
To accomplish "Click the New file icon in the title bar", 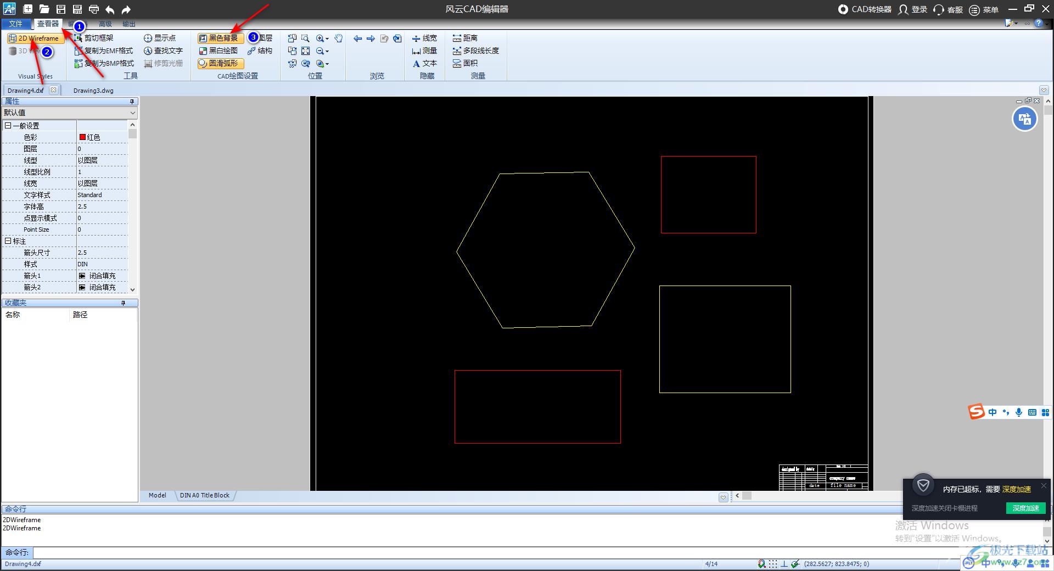I will pyautogui.click(x=27, y=9).
